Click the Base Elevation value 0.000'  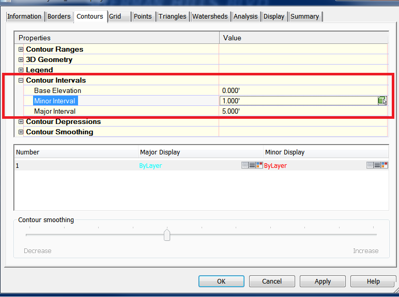pos(231,90)
